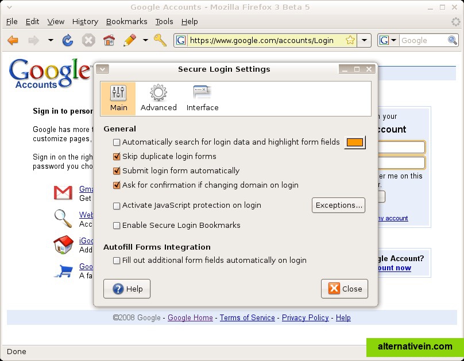The image size is (464, 361).
Task: Click the orange highlight color swatch
Action: 355,142
